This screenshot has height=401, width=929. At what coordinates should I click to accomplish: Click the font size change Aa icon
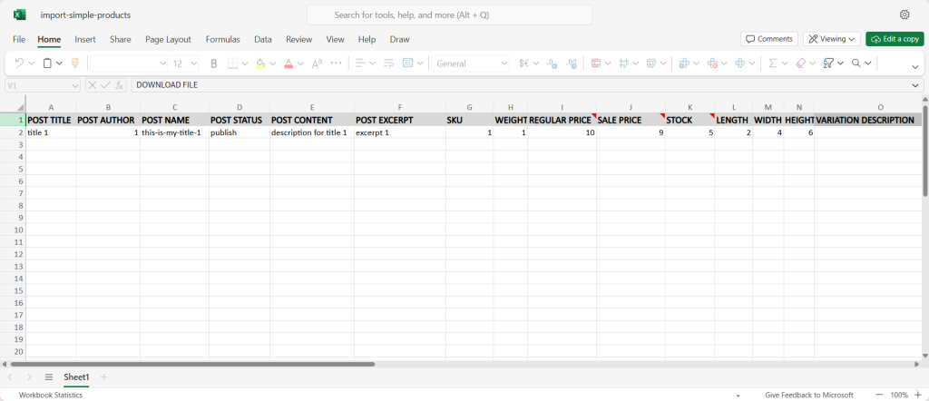click(x=317, y=64)
